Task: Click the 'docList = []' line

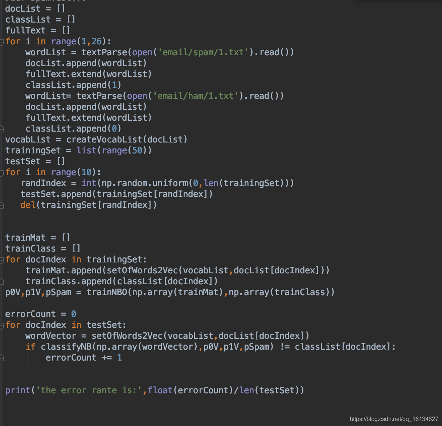Action: pos(35,9)
